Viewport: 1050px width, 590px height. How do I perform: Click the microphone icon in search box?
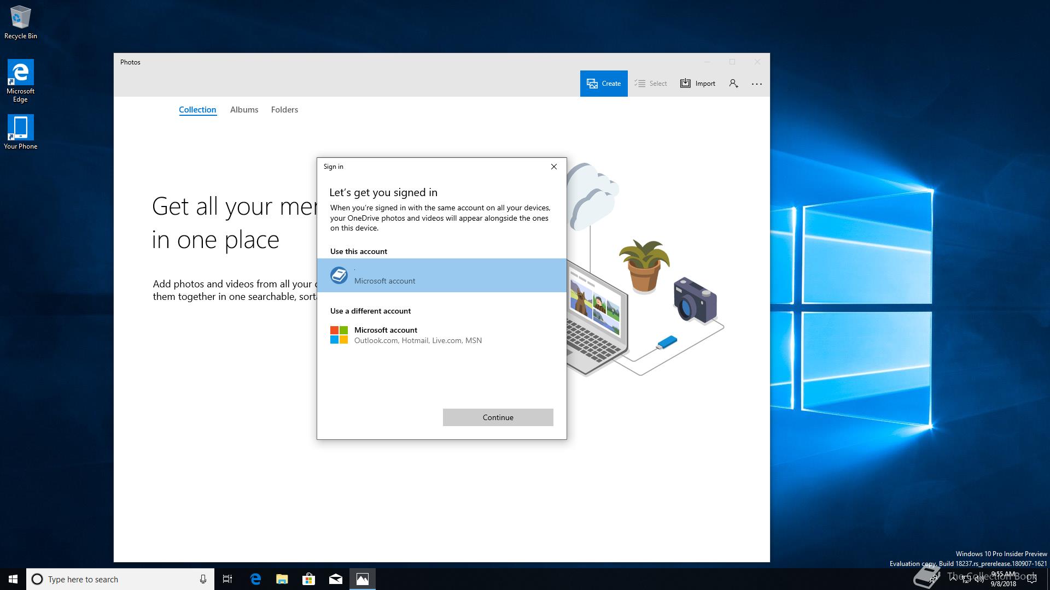(x=203, y=579)
